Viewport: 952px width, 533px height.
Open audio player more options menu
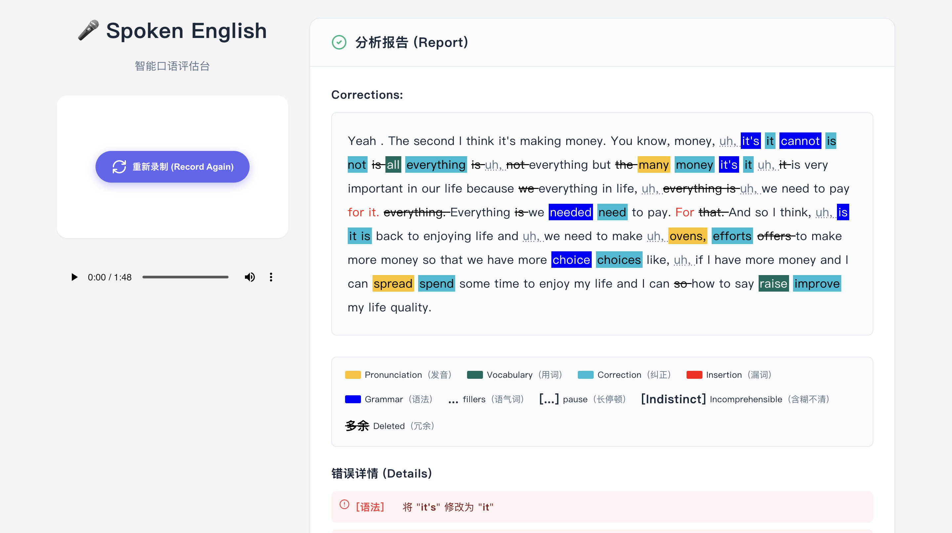(271, 277)
